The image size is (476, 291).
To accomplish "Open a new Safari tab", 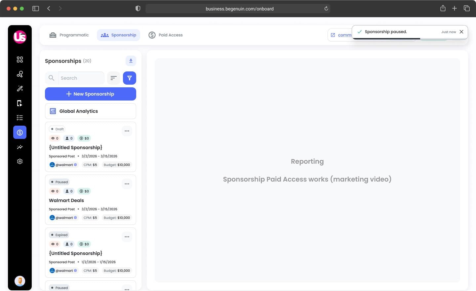I will (455, 8).
